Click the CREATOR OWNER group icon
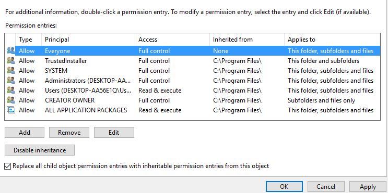 (11, 100)
